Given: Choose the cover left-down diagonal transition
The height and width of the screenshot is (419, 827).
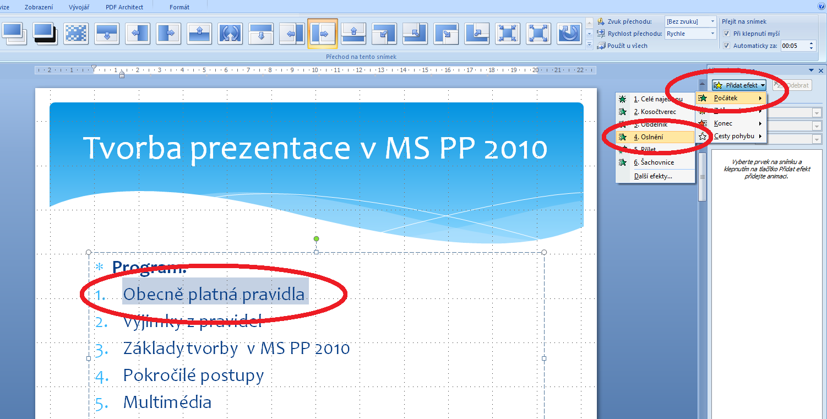Looking at the screenshot, I should click(384, 32).
